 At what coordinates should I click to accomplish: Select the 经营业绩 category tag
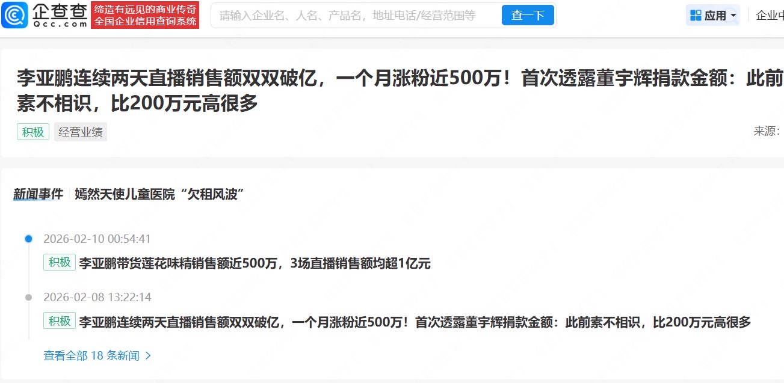tap(81, 132)
